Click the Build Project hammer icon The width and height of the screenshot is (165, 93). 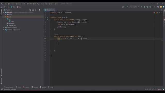(x=127, y=7)
